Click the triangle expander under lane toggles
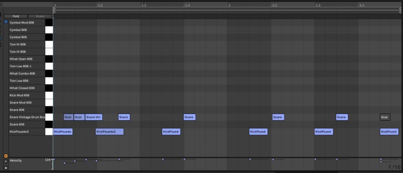The image size is (403, 173). tap(6, 168)
